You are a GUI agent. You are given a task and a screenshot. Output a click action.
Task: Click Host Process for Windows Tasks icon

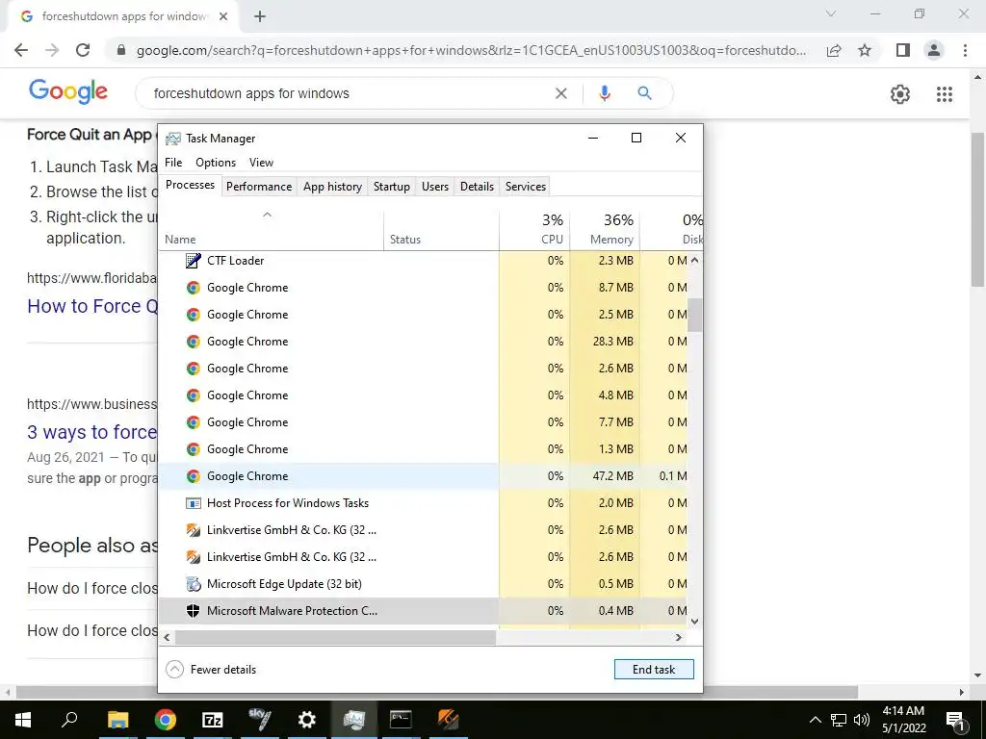pos(193,502)
